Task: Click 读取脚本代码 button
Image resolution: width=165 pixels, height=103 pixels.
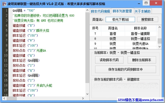Action: coord(109,60)
